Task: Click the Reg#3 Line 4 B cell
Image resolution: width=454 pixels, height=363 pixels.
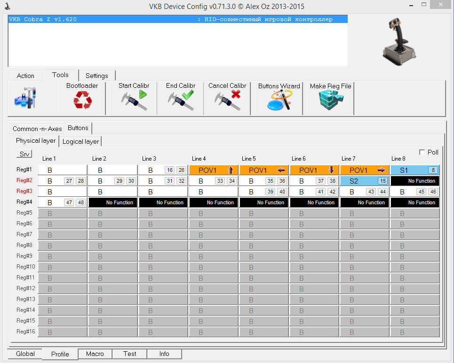Action: (x=214, y=192)
